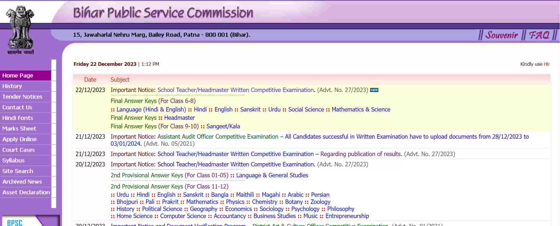Open Sociology provisional answer key
This screenshot has height=226, width=560.
271,209
